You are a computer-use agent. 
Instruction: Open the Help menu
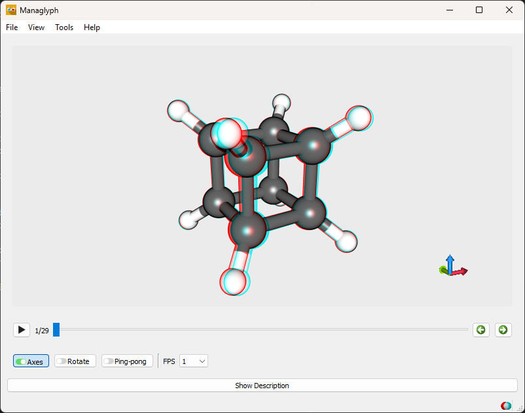tap(92, 27)
